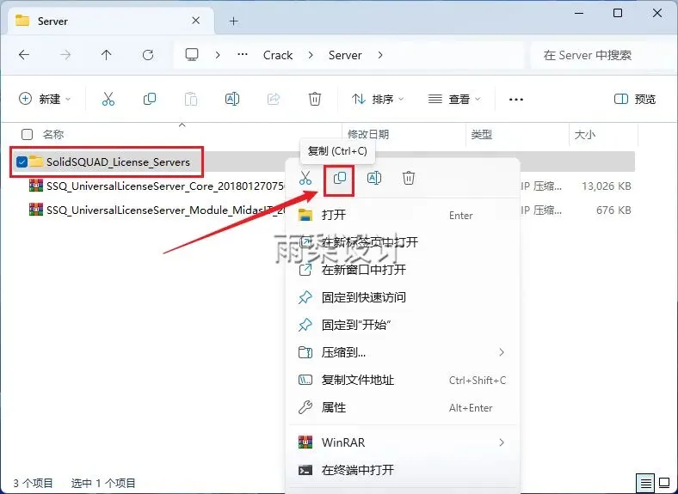Image resolution: width=678 pixels, height=494 pixels.
Task: Sort by the 修改日期 column header
Action: pos(368,134)
